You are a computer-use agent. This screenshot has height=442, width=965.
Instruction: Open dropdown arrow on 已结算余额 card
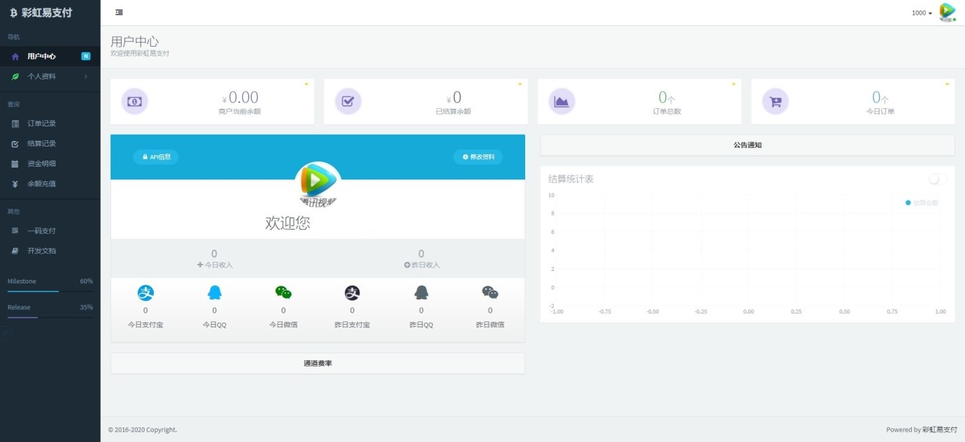click(x=520, y=84)
